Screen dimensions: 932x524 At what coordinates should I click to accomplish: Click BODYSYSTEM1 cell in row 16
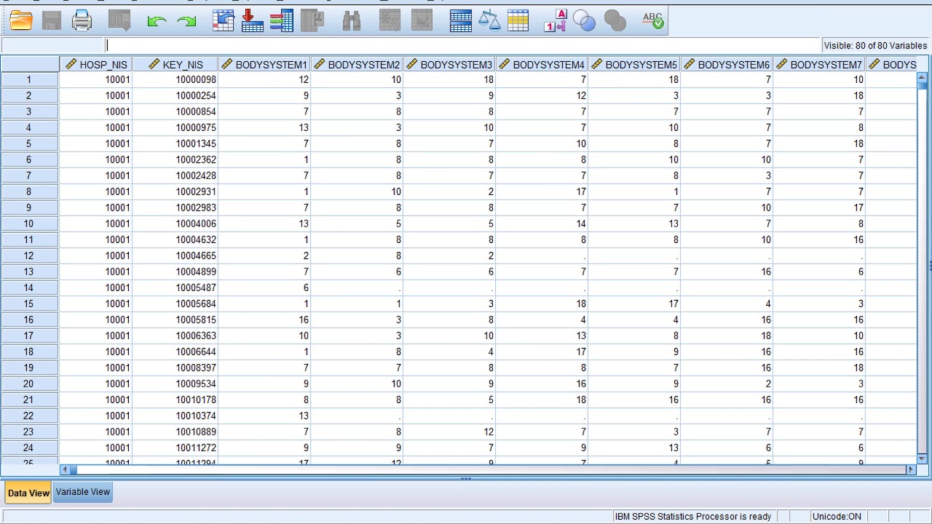(x=264, y=319)
